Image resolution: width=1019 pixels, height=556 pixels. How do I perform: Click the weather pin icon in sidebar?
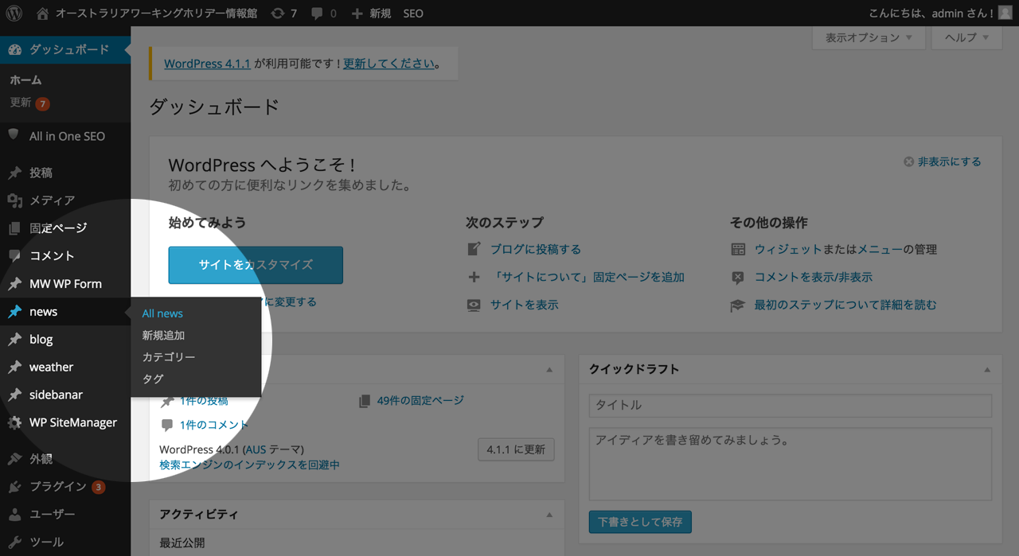click(x=14, y=367)
